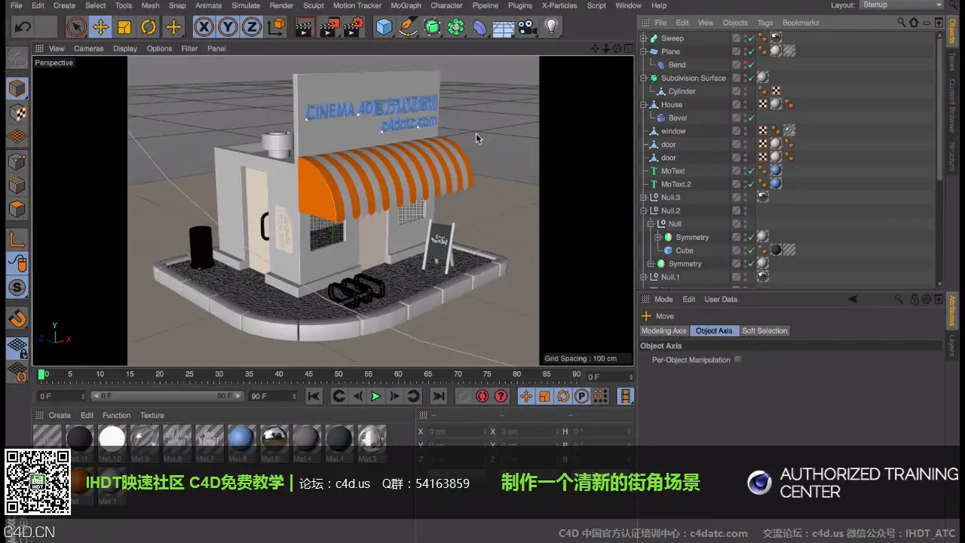
Task: Toggle the X axis lock
Action: pos(204,28)
